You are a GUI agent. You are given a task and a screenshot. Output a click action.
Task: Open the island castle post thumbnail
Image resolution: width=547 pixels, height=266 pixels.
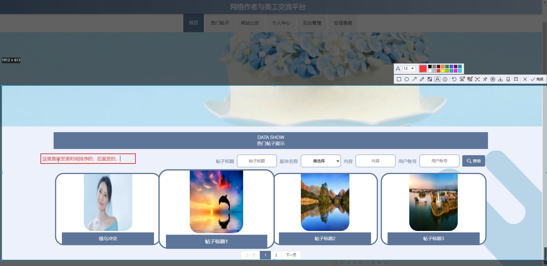coord(433,202)
